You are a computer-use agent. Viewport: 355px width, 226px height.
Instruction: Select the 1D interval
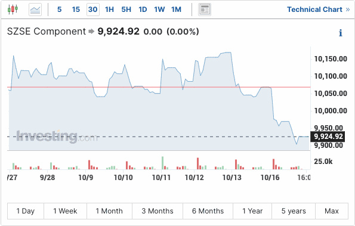click(143, 10)
